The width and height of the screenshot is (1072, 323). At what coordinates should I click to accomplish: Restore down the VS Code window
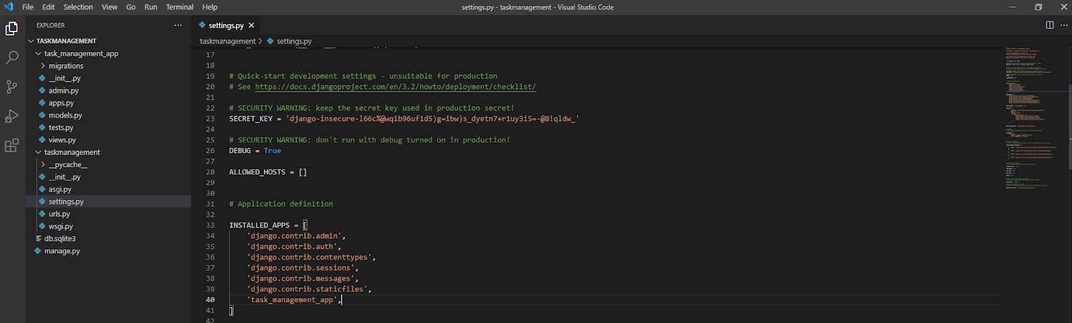1038,7
